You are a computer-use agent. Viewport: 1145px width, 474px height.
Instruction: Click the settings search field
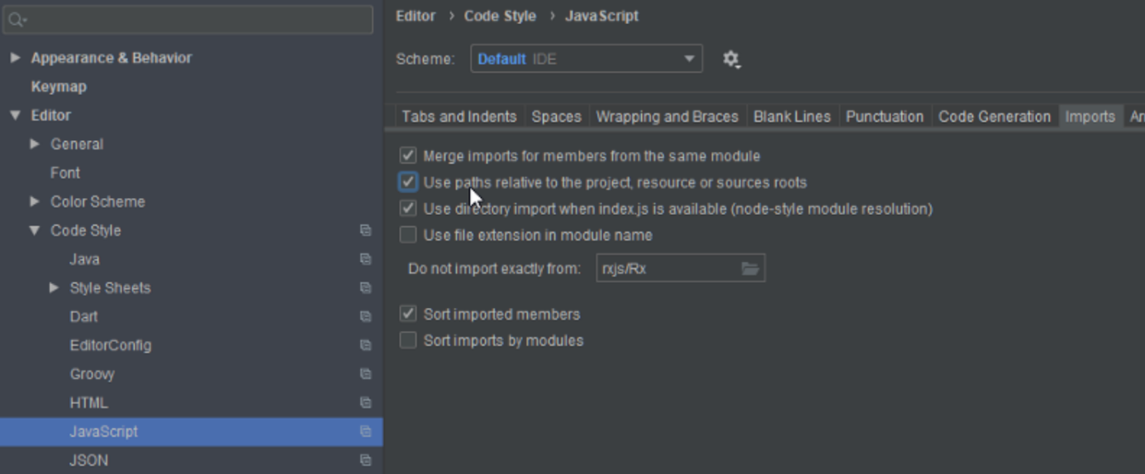(x=187, y=19)
